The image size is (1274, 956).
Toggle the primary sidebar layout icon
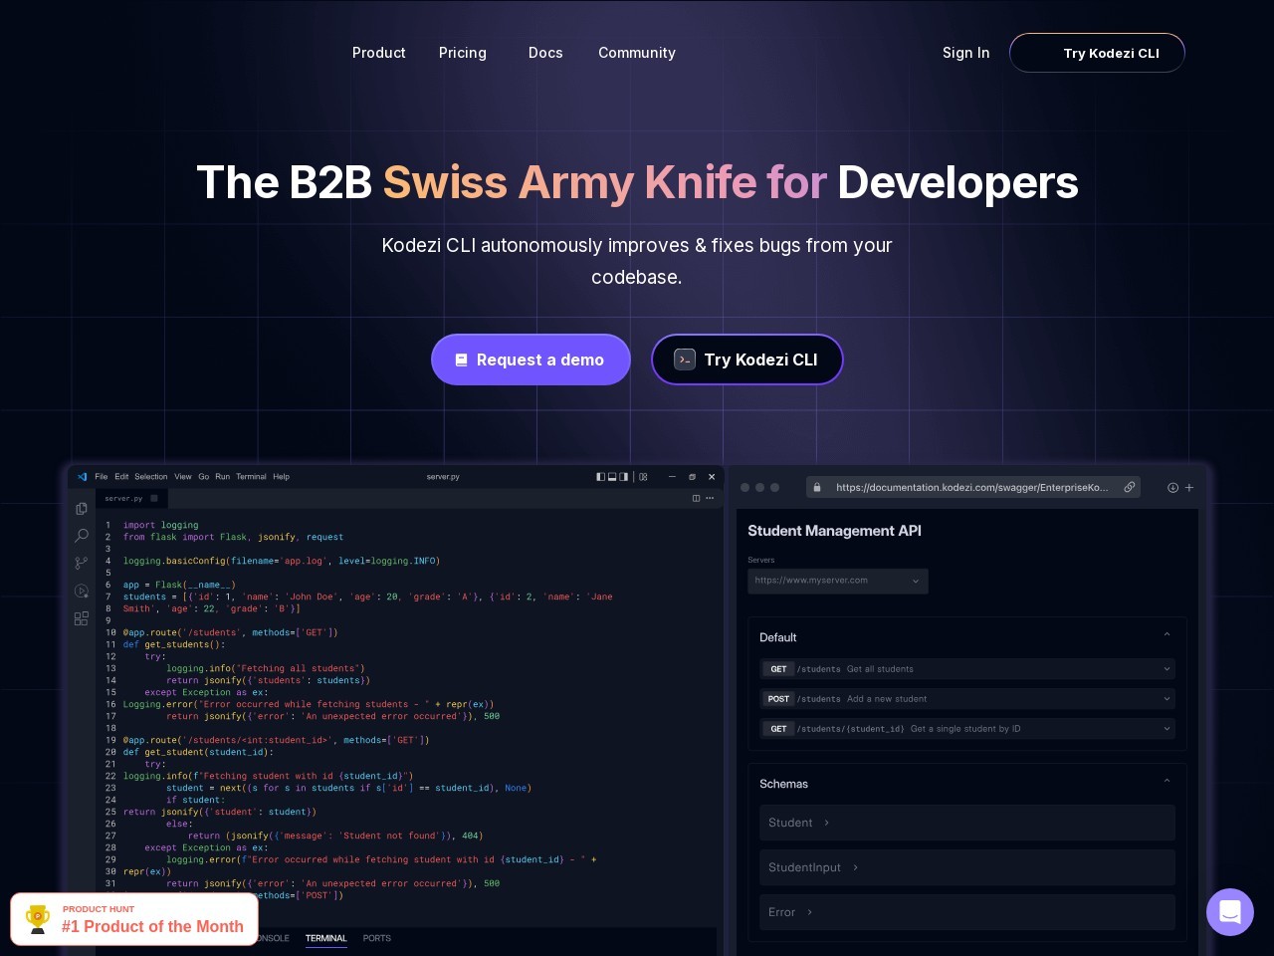pyautogui.click(x=600, y=477)
